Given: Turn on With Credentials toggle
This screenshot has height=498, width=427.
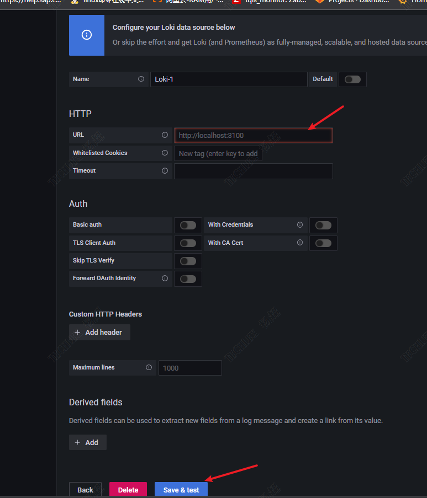Looking at the screenshot, I should pyautogui.click(x=323, y=226).
